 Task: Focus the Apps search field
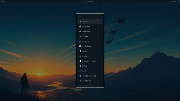[90, 17]
